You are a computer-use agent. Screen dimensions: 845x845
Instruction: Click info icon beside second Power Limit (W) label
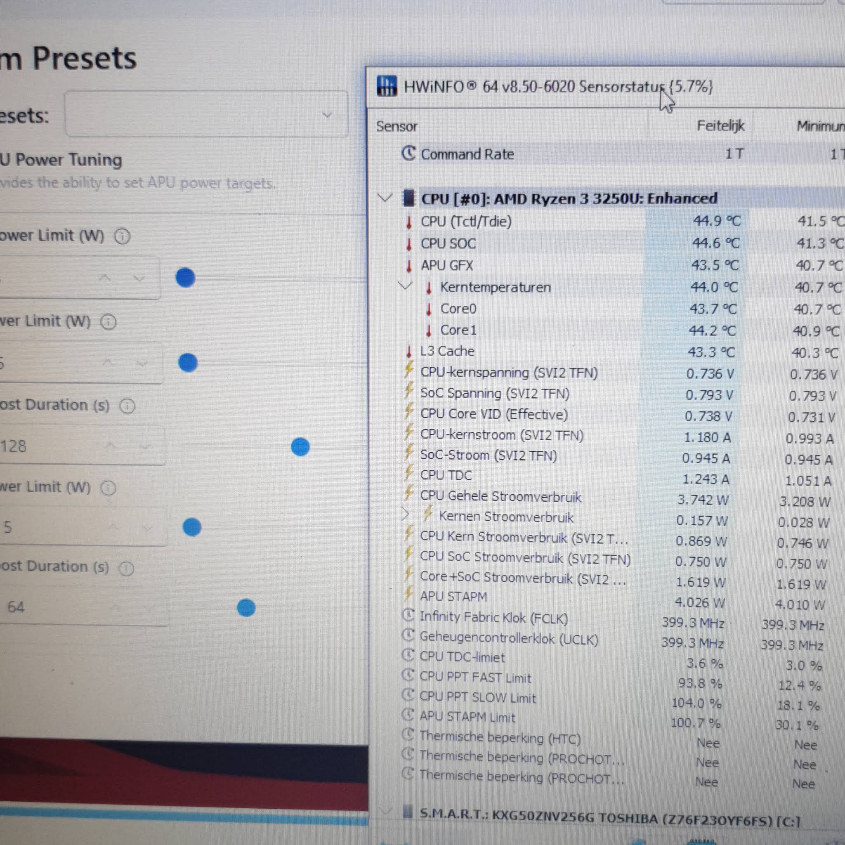[x=109, y=322]
